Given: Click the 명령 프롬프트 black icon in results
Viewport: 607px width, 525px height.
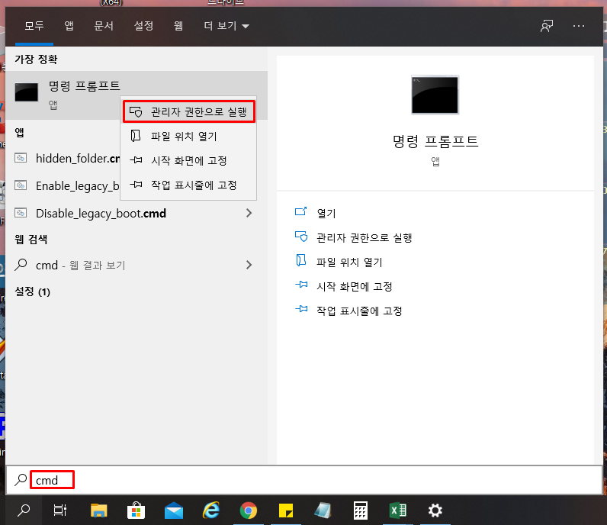Looking at the screenshot, I should click(27, 92).
